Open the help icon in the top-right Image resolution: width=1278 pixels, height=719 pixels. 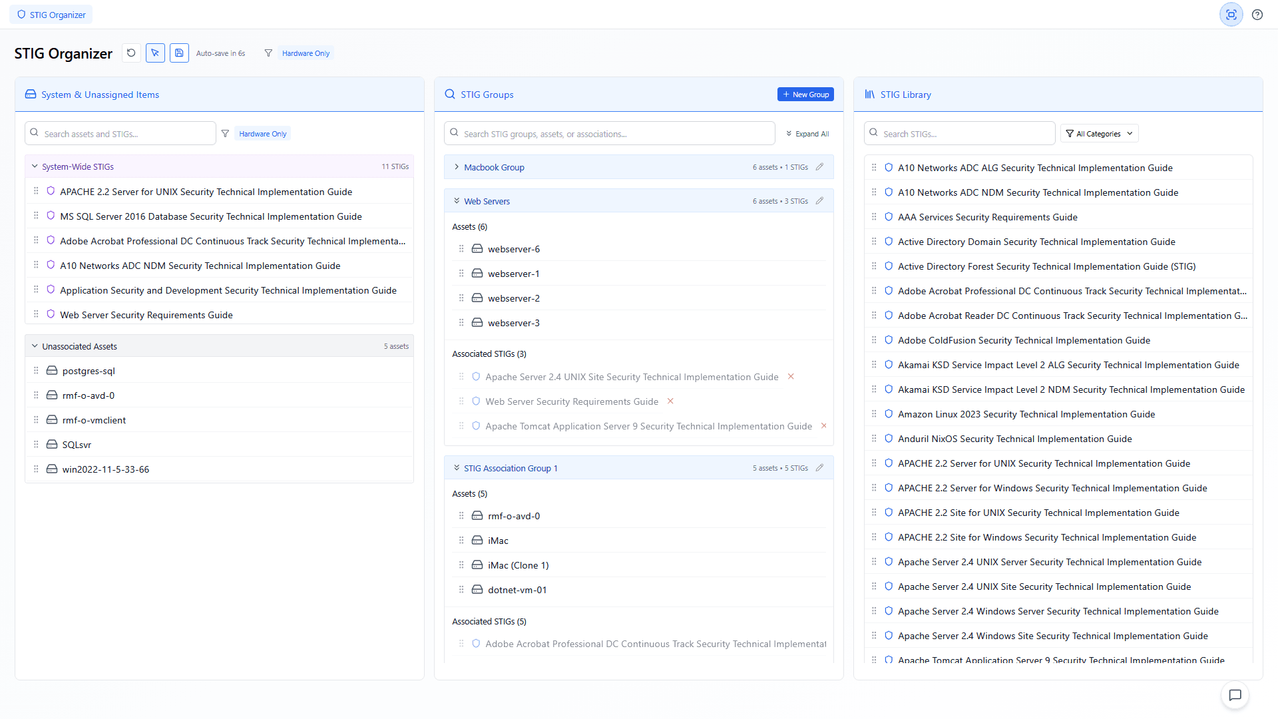pyautogui.click(x=1257, y=15)
